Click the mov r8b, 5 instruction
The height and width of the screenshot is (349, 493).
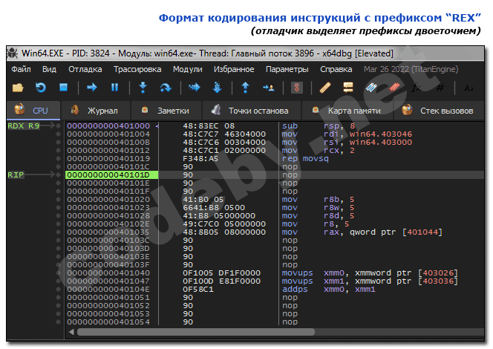click(x=318, y=199)
